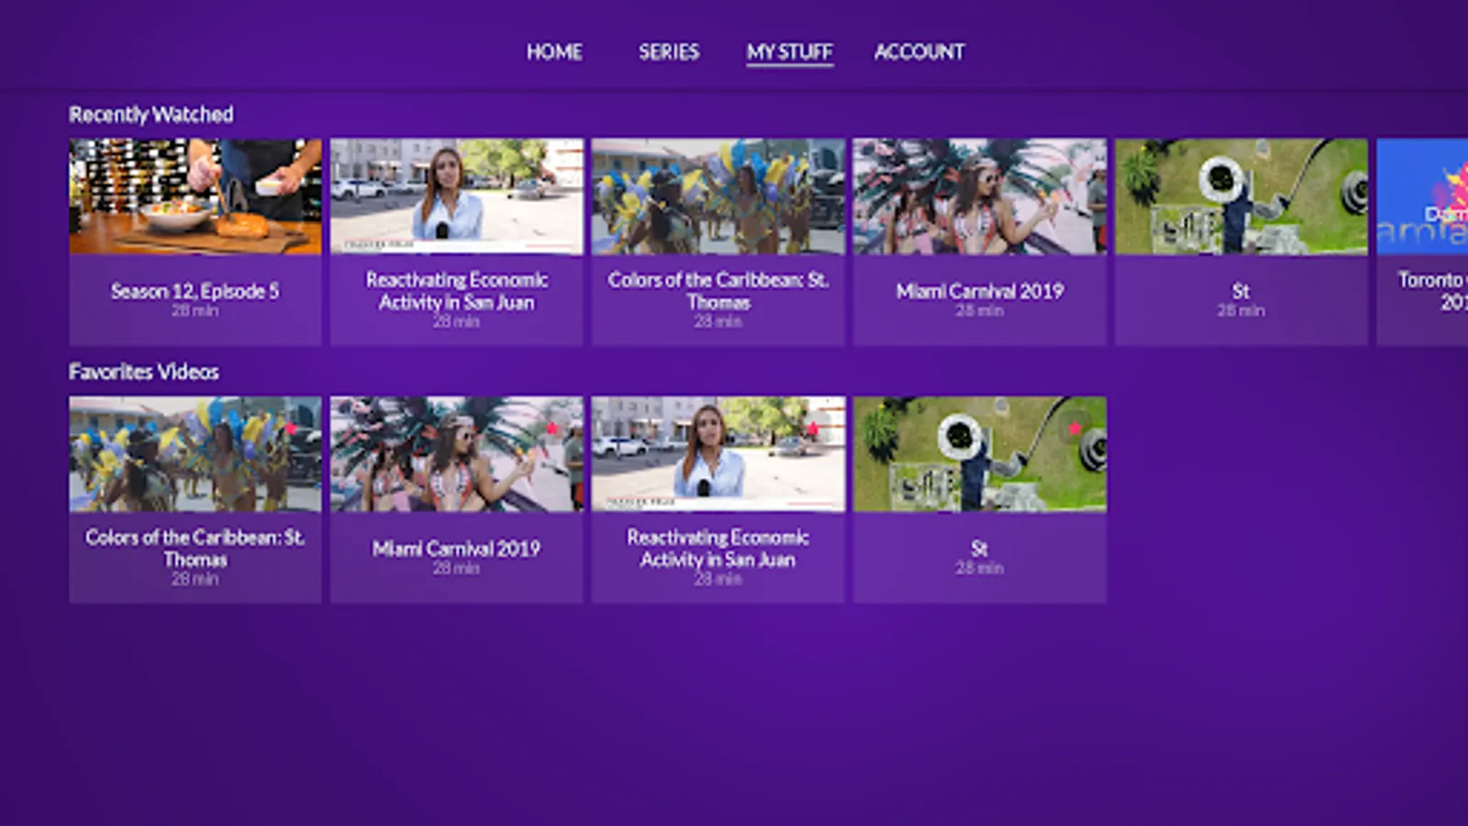This screenshot has height=826, width=1468.
Task: Open Colors of the Caribbean thumbnail in Favorites Videos
Action: 195,454
